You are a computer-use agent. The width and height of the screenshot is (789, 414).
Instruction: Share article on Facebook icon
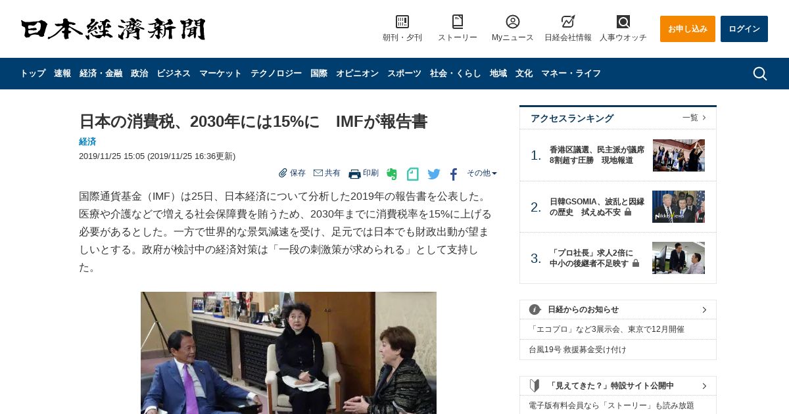click(454, 174)
